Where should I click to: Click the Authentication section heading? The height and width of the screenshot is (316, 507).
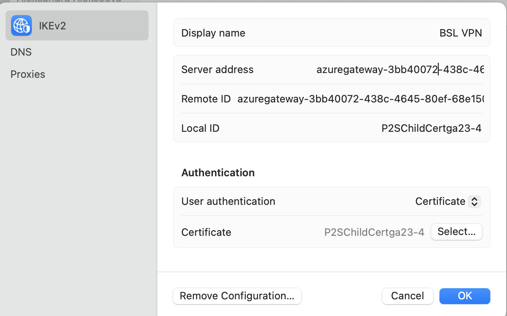point(218,173)
